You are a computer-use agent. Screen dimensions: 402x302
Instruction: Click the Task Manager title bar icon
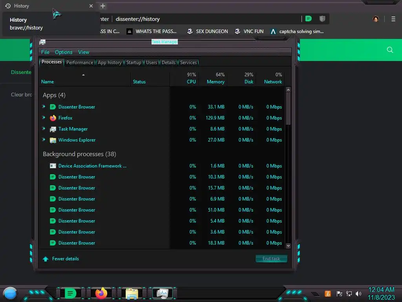tap(42, 42)
